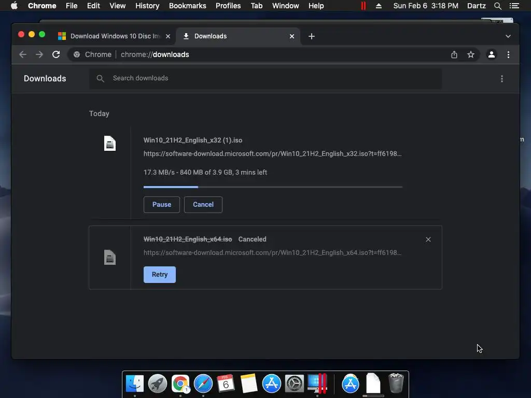
Task: Click the x64 ISO source URL link
Action: pos(272,252)
